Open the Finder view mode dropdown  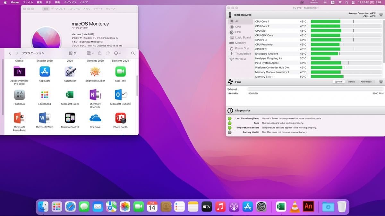[73, 53]
